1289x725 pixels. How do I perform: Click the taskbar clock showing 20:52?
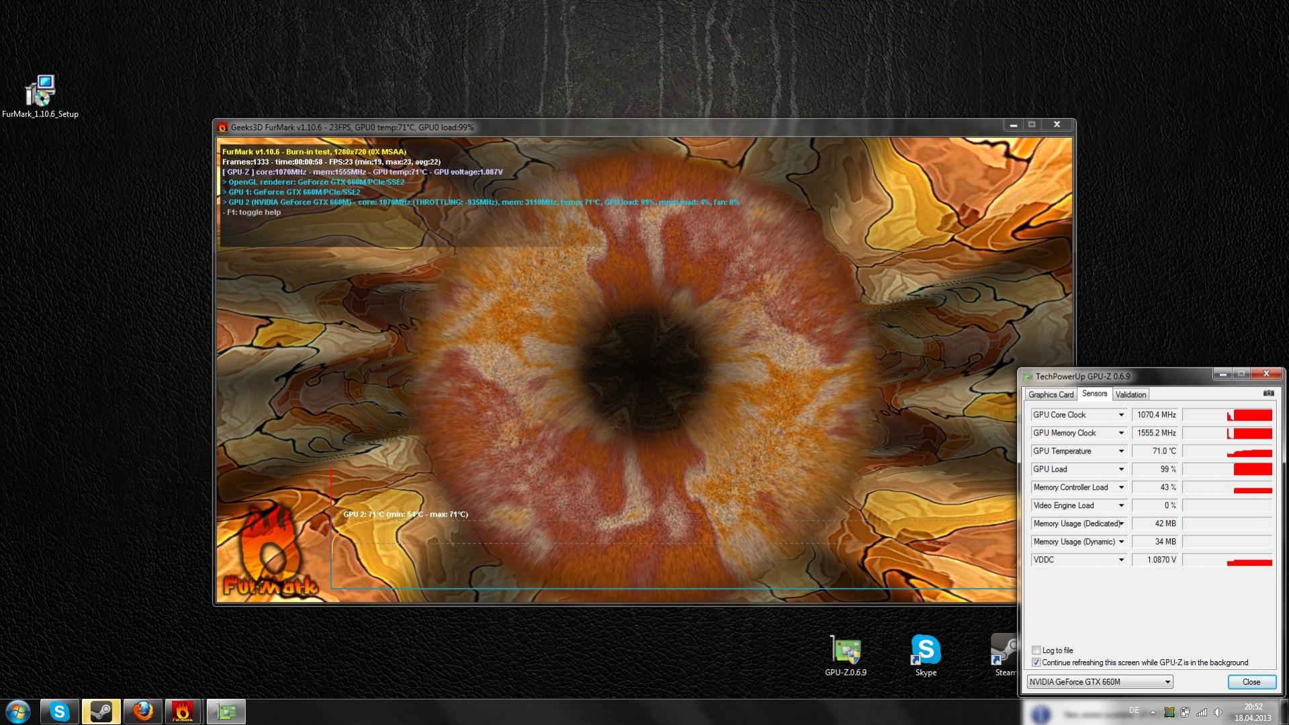[1253, 712]
